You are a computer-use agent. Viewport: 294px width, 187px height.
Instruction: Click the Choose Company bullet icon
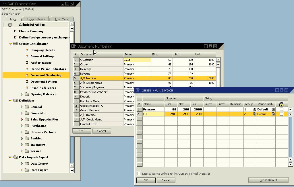pyautogui.click(x=16, y=31)
